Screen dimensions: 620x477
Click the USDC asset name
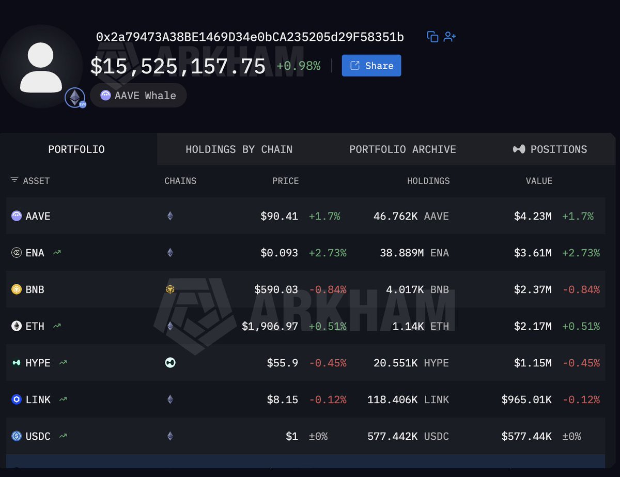tap(38, 436)
